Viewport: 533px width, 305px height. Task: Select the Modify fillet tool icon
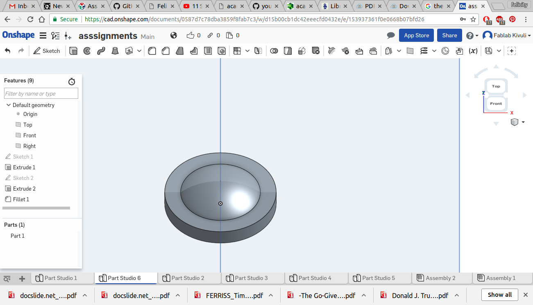(332, 51)
